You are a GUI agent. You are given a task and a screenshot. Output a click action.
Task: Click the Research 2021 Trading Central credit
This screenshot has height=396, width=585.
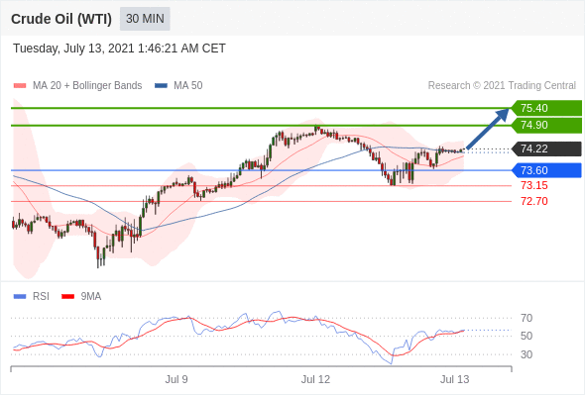coord(502,86)
